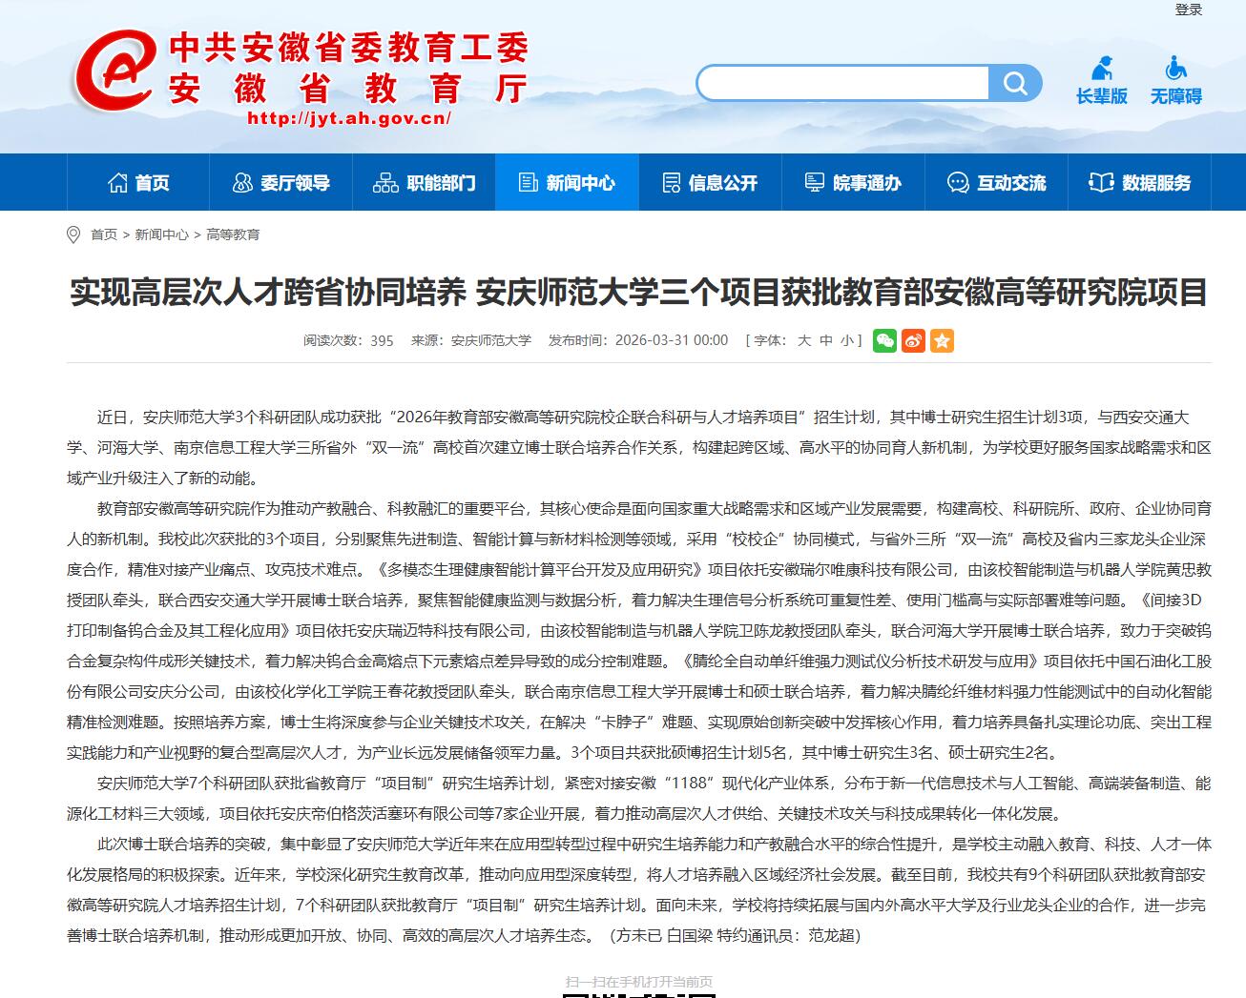Open the 委厅领导 navigation menu
This screenshot has height=998, width=1246.
(281, 183)
